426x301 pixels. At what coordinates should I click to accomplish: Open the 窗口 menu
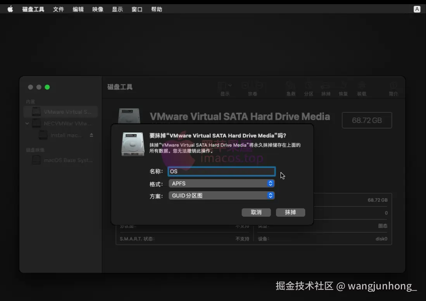136,9
